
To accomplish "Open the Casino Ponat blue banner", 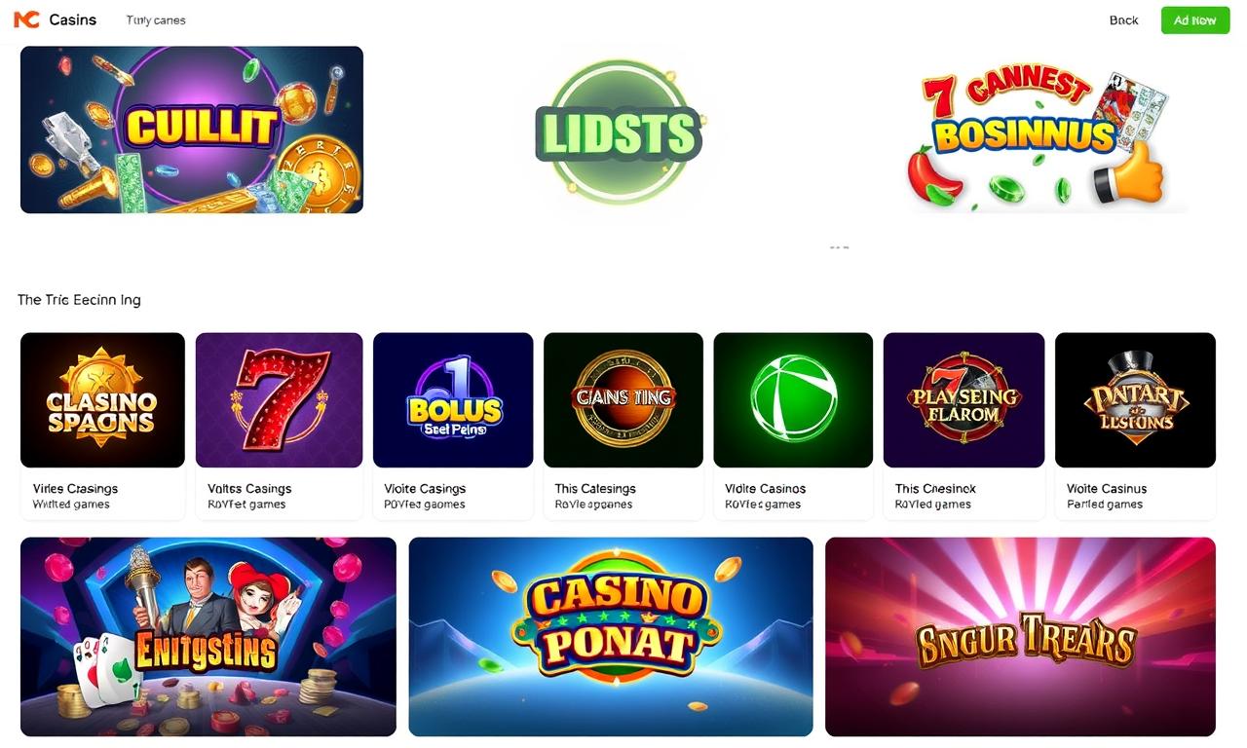I will [x=611, y=637].
